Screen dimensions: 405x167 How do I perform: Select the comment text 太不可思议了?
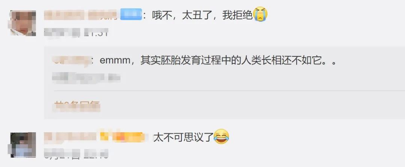tap(183, 137)
